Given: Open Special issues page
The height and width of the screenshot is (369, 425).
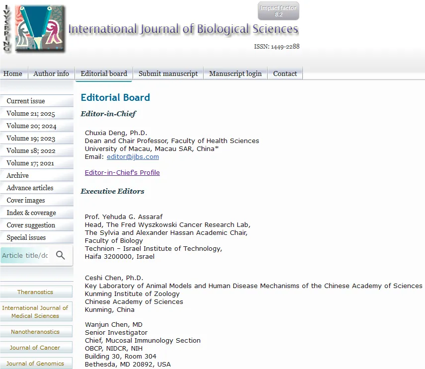Looking at the screenshot, I should [x=37, y=237].
